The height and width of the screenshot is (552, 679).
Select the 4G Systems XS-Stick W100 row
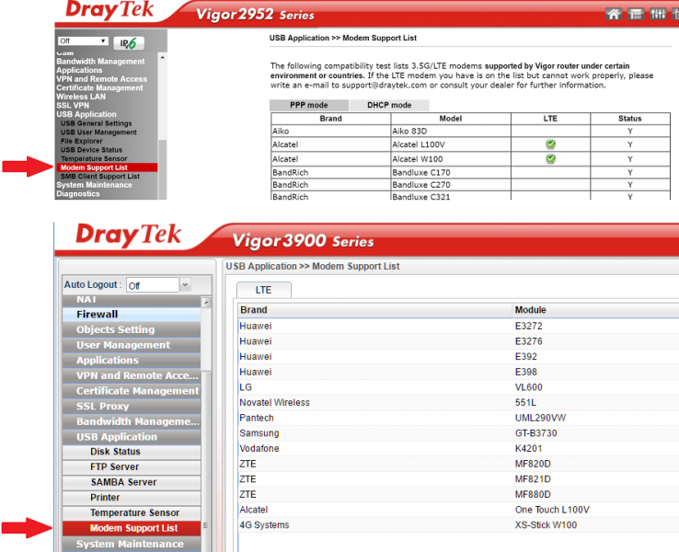(x=458, y=525)
